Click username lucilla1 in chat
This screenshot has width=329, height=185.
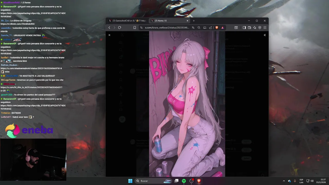point(5,58)
